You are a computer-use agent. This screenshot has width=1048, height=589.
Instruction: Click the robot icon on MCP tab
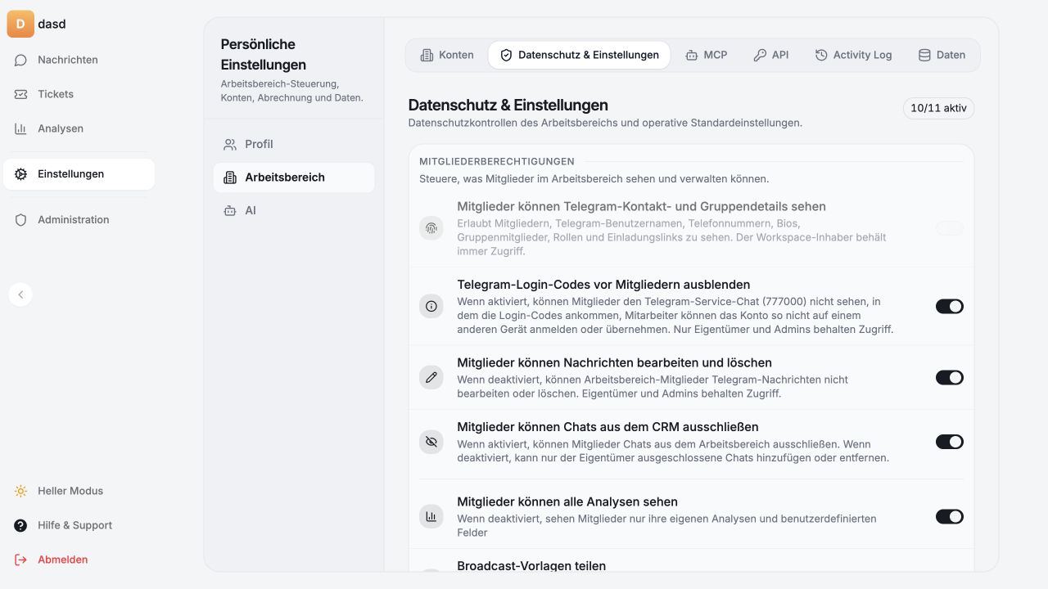pyautogui.click(x=692, y=55)
